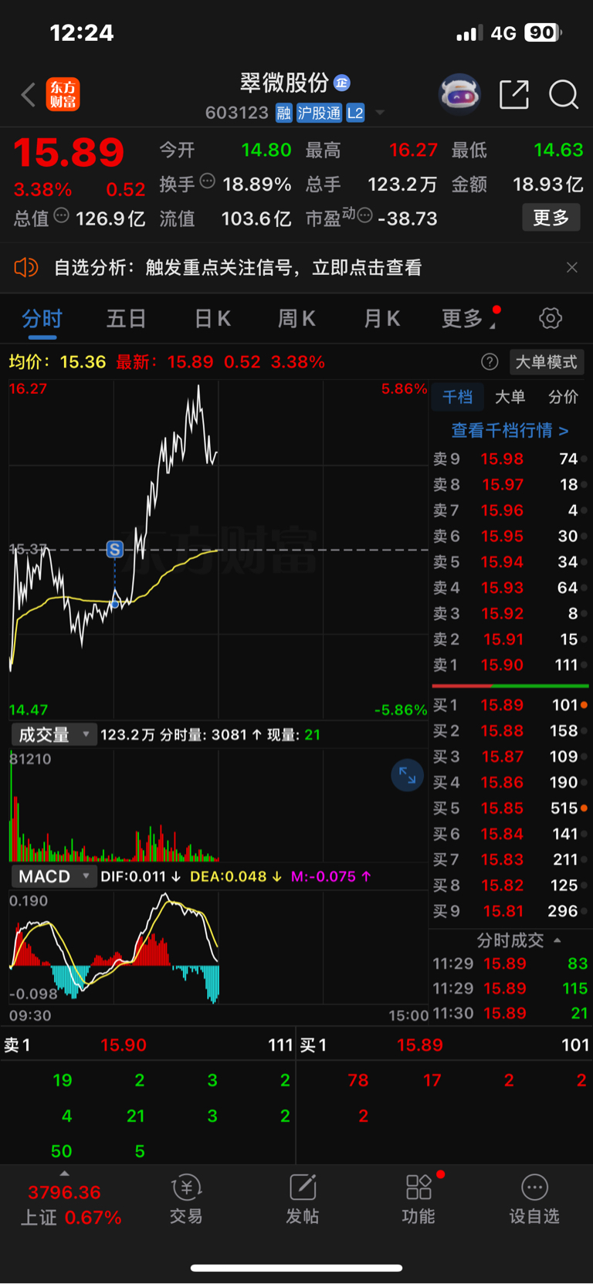Tap the bottom 卖1 15.90 queue header
The image size is (593, 1284).
tap(148, 1045)
